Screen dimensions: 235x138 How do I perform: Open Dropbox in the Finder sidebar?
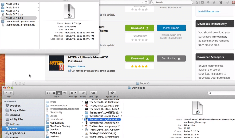15,106
